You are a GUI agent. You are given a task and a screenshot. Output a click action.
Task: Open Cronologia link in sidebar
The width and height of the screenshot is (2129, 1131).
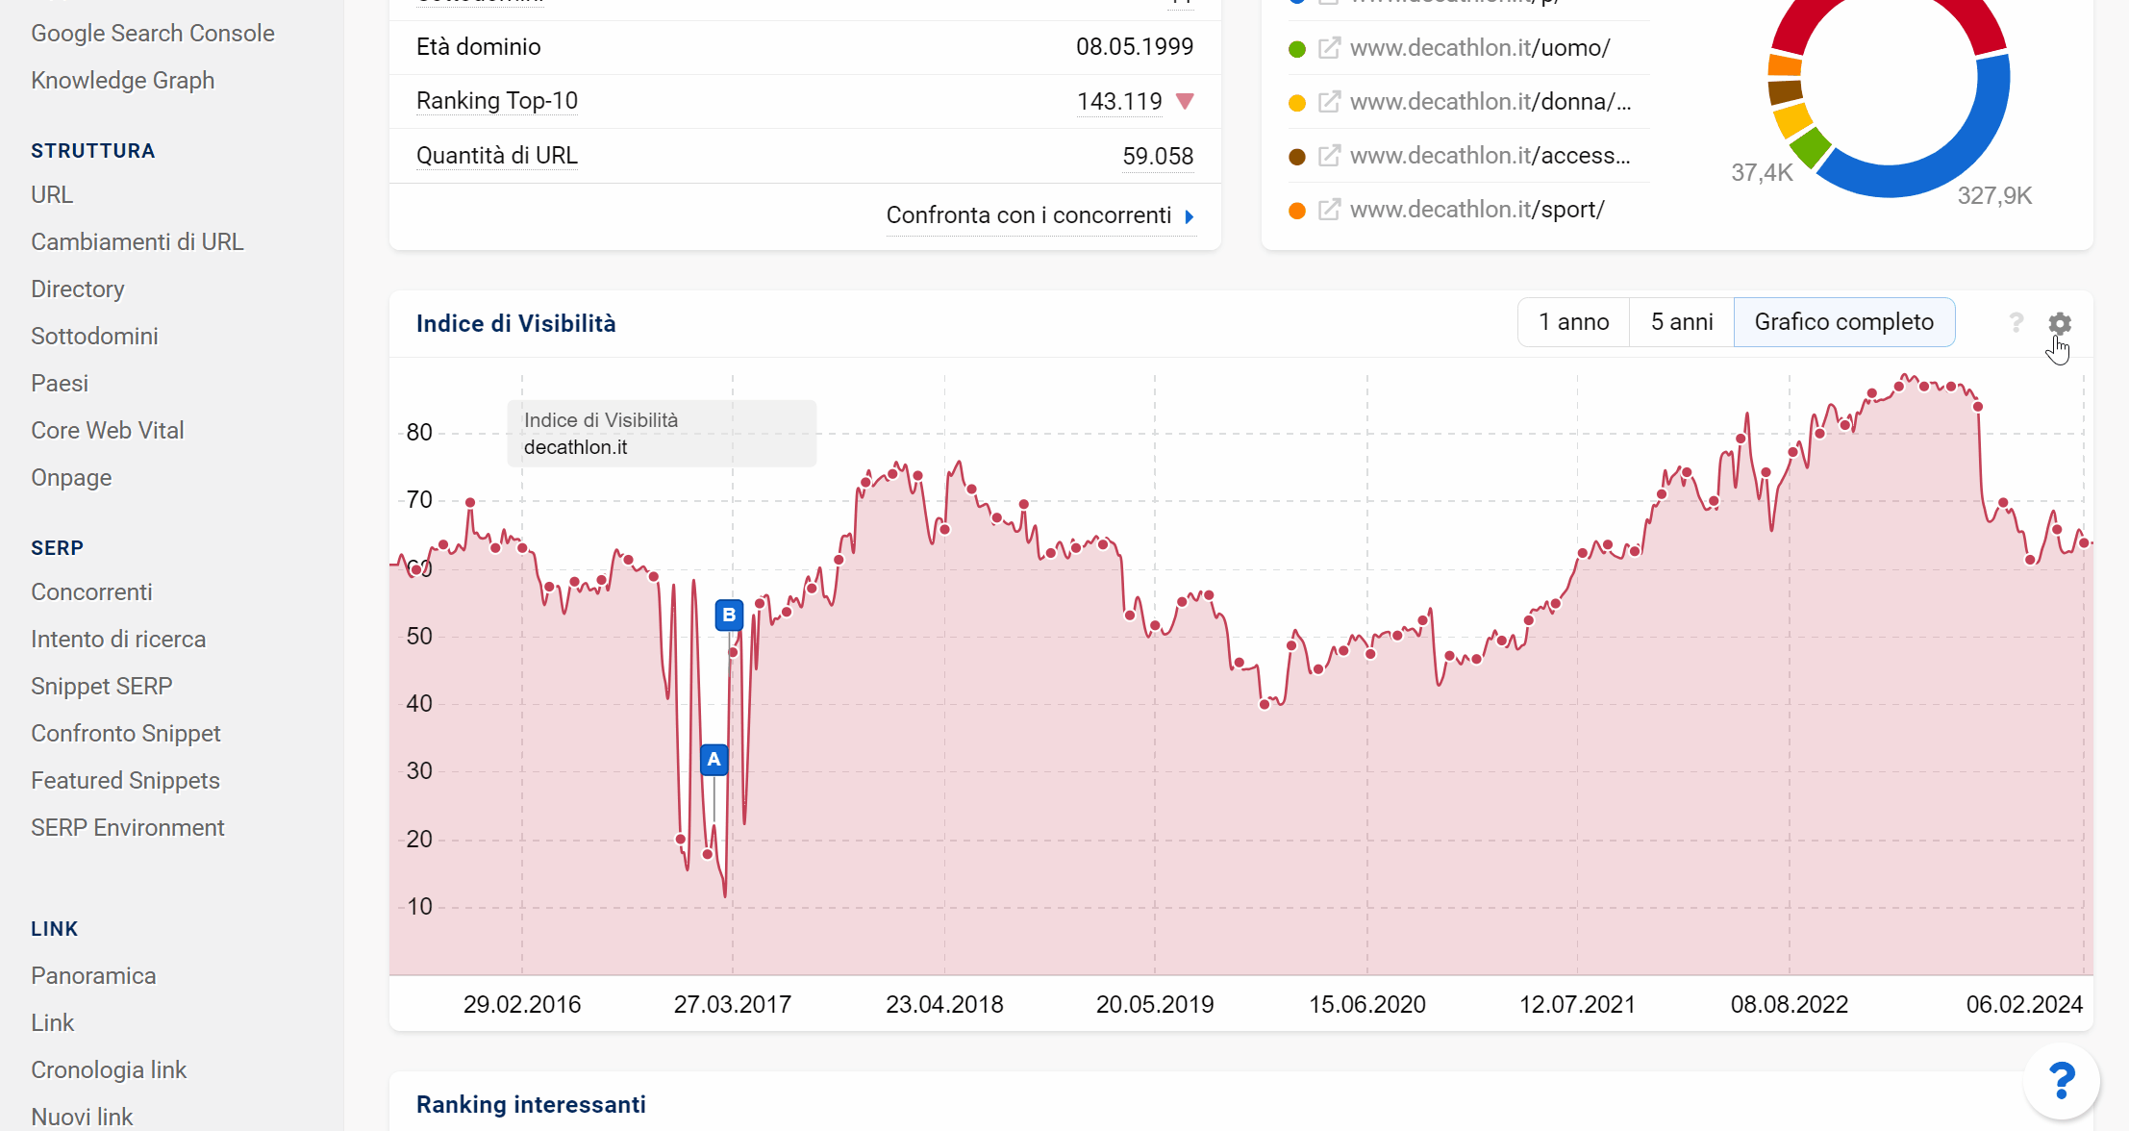(109, 1070)
